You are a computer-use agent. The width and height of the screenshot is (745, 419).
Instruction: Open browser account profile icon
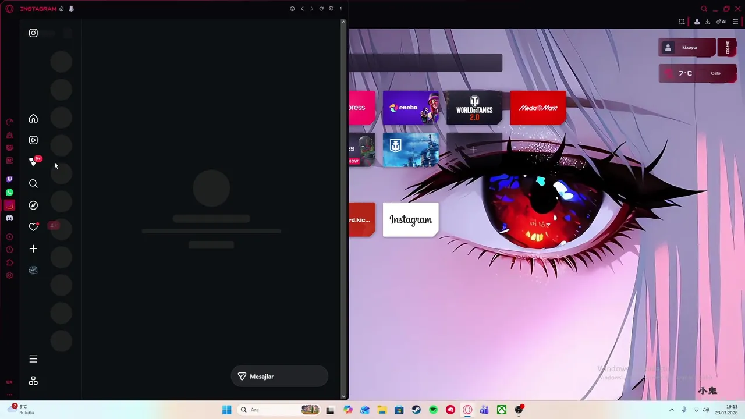click(697, 22)
